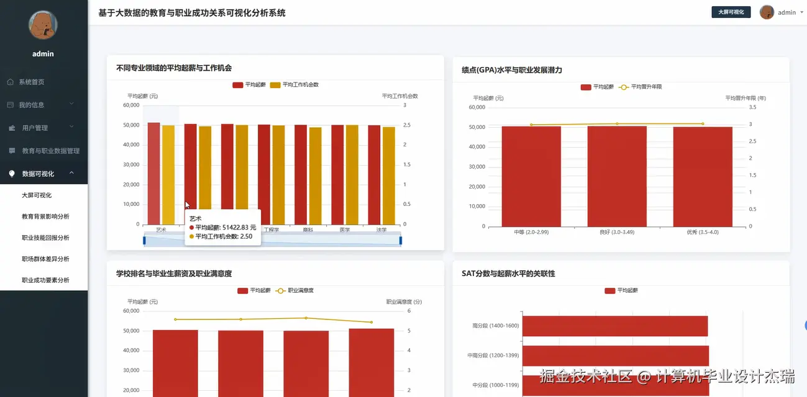Click the red 艺术 平均起薪 bar
This screenshot has height=397, width=807.
point(153,174)
